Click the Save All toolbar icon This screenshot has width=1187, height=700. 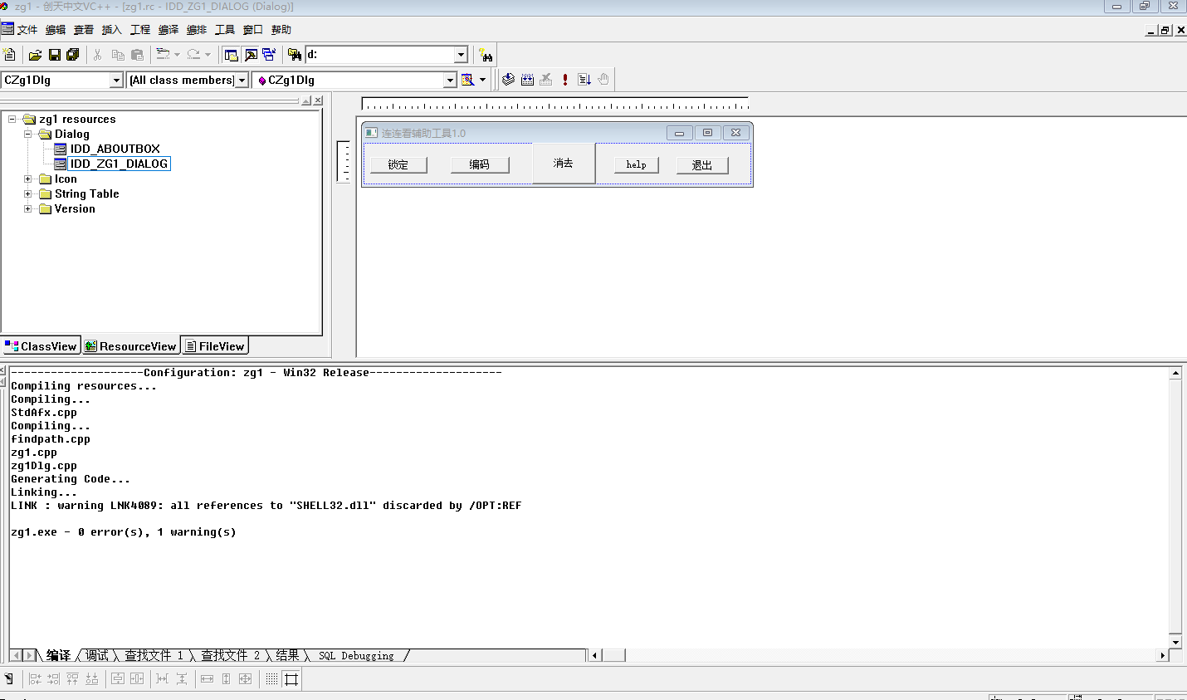[73, 55]
